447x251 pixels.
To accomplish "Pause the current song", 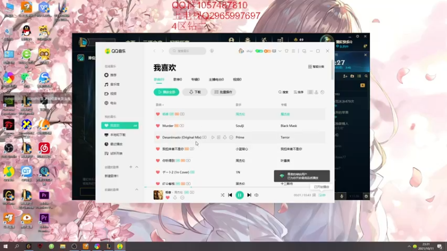I will pyautogui.click(x=240, y=195).
